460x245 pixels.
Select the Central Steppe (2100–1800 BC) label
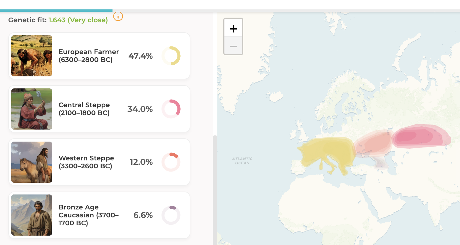tap(84, 109)
